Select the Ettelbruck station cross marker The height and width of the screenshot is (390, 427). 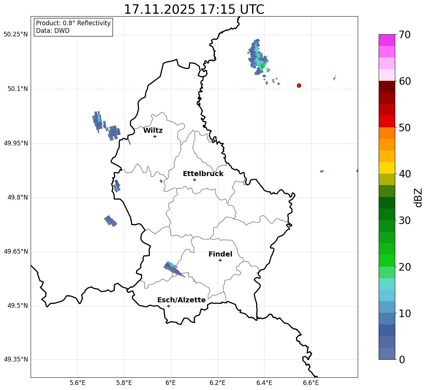click(x=194, y=180)
